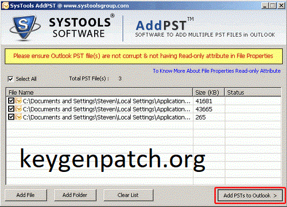Viewport: 287px width, 207px height.
Task: Click the Clear List button
Action: pos(128,195)
